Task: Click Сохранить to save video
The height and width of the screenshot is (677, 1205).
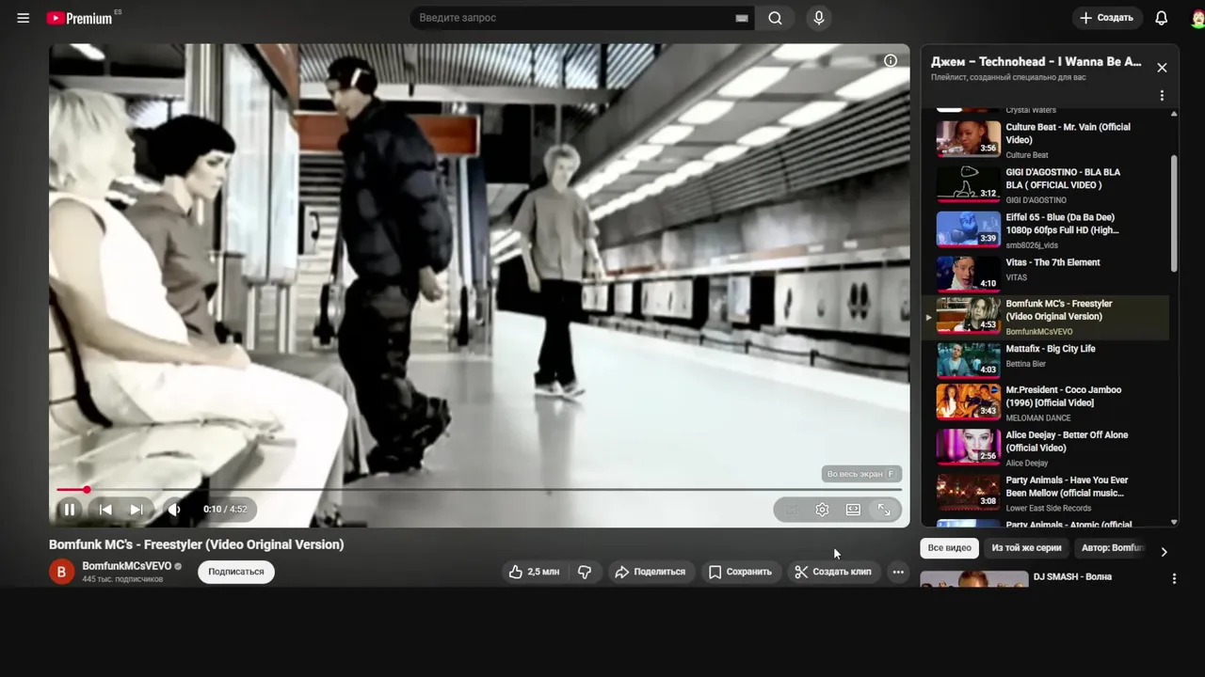Action: point(740,572)
